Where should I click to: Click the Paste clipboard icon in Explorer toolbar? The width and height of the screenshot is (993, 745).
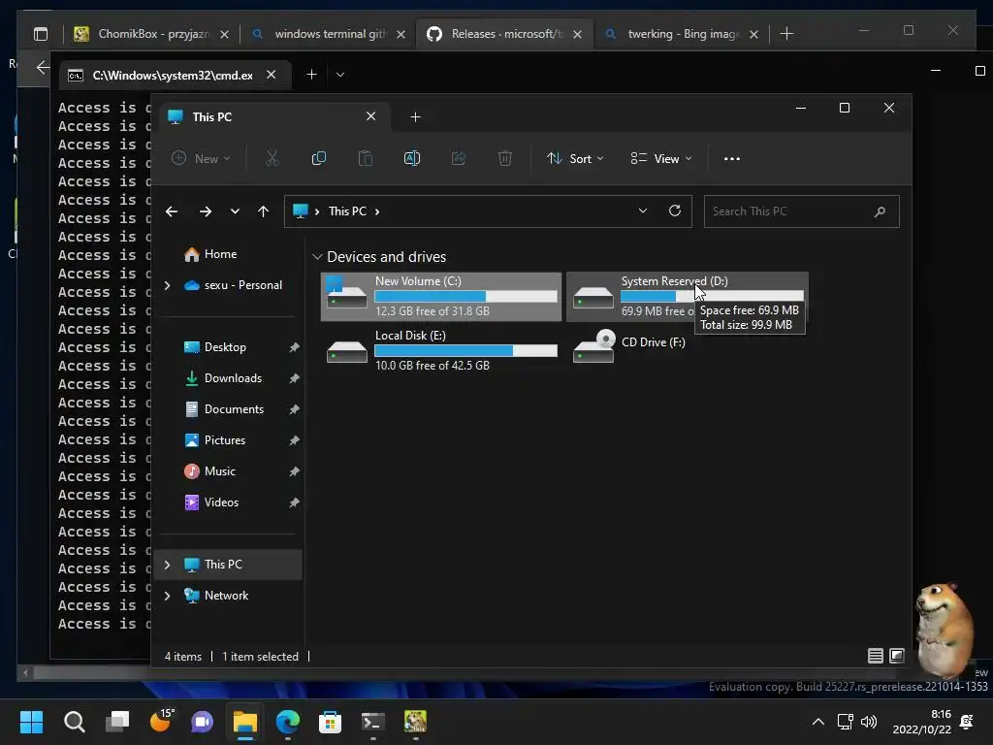click(x=366, y=158)
